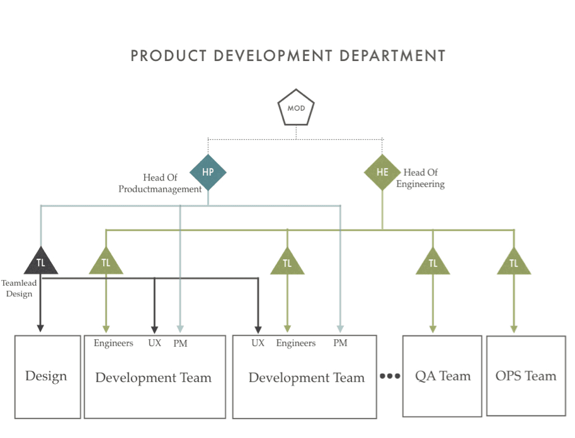Click the black arrowhead pointing to Design box
Image resolution: width=575 pixels, height=438 pixels.
coord(40,328)
